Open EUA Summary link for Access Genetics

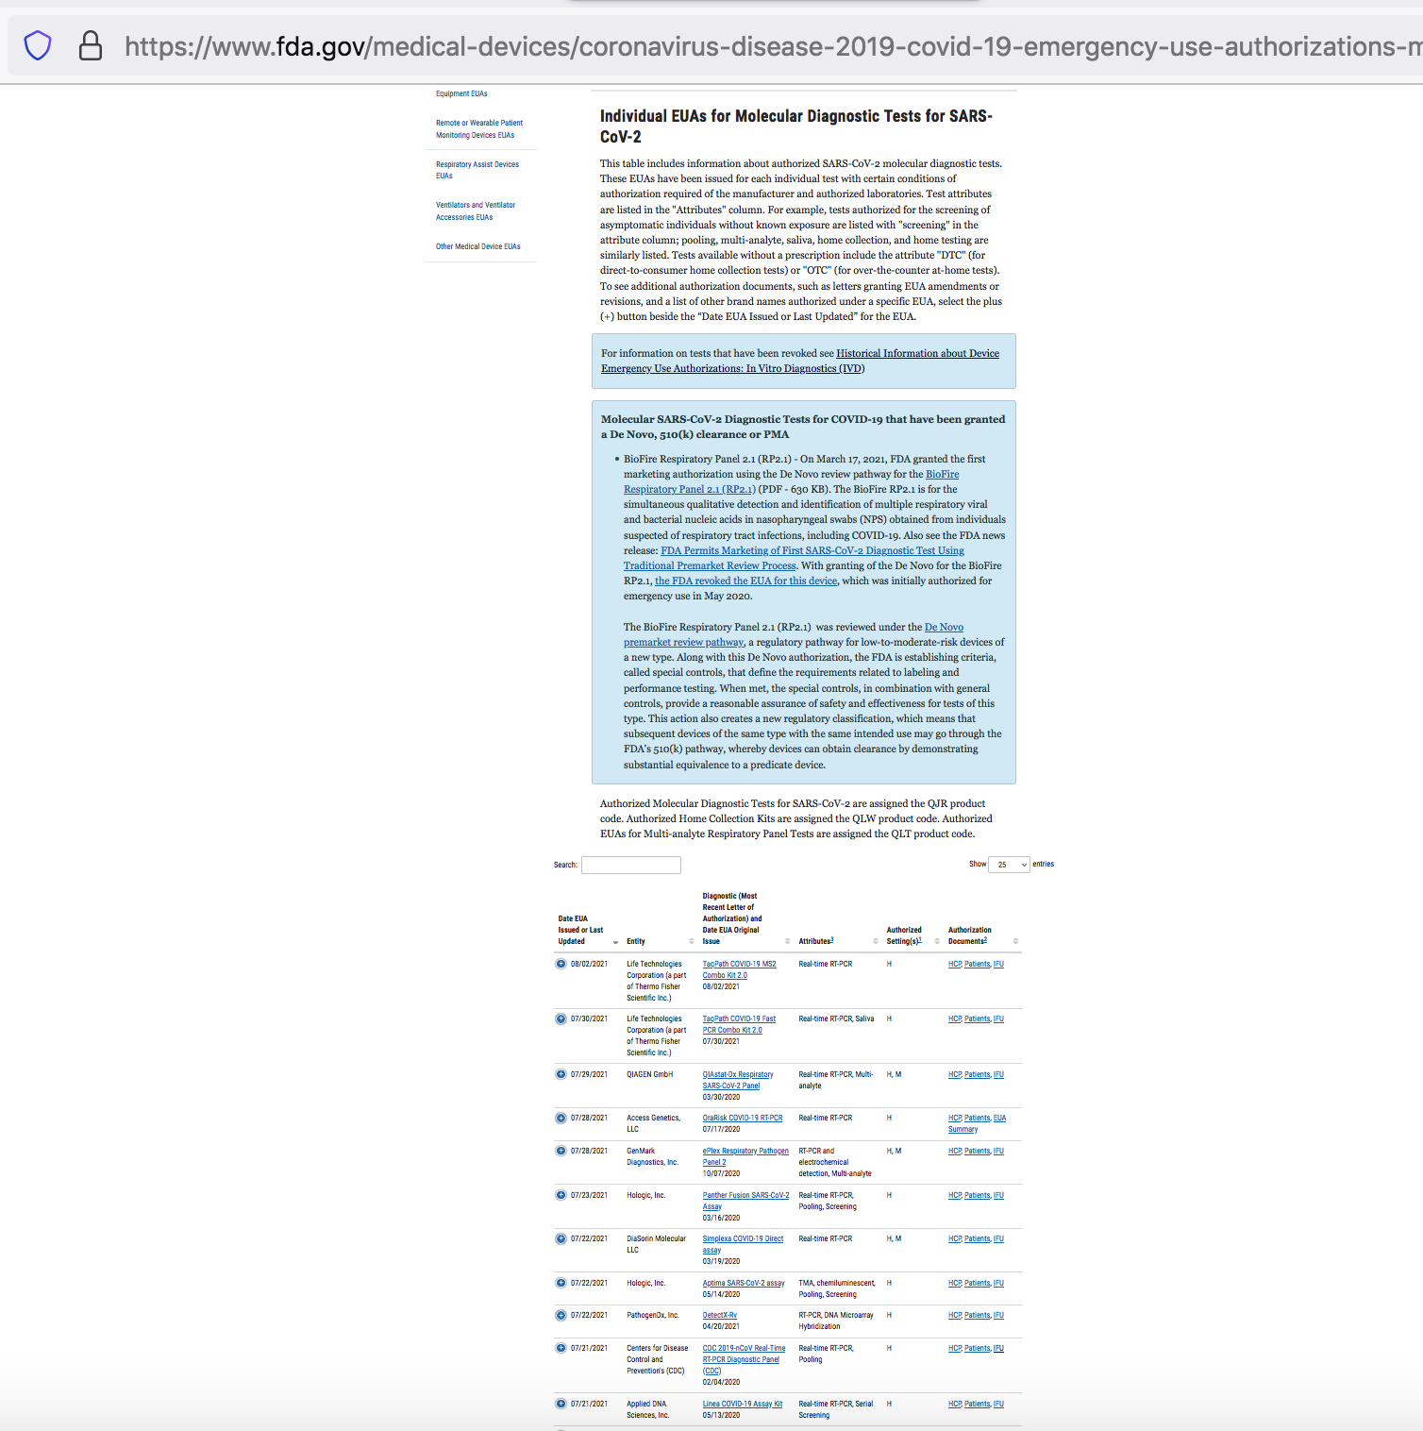(x=978, y=1123)
